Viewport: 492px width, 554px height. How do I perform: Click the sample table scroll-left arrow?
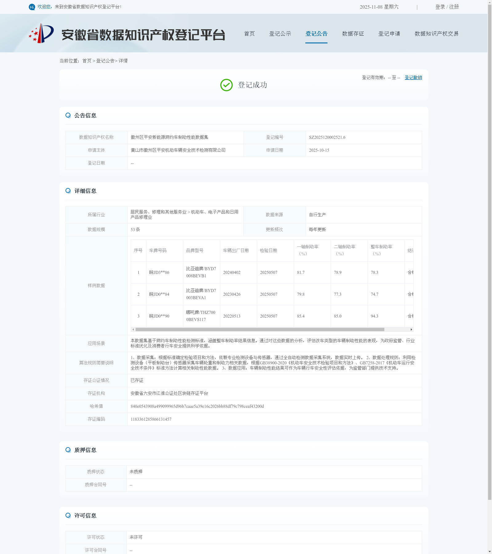[x=133, y=329]
